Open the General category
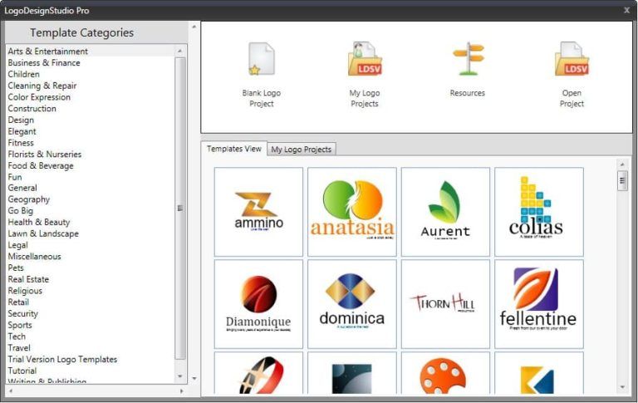The height and width of the screenshot is (403, 638). pos(22,188)
